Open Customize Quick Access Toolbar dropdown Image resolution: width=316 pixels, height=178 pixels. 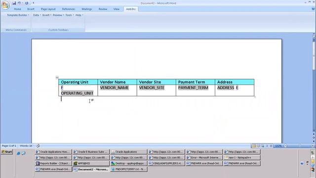[33, 3]
